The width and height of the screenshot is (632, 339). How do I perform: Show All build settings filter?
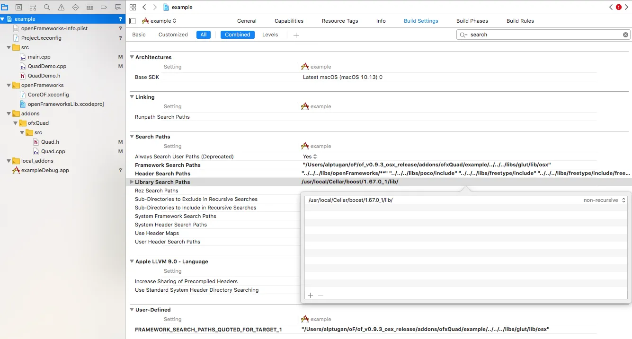[x=204, y=35]
